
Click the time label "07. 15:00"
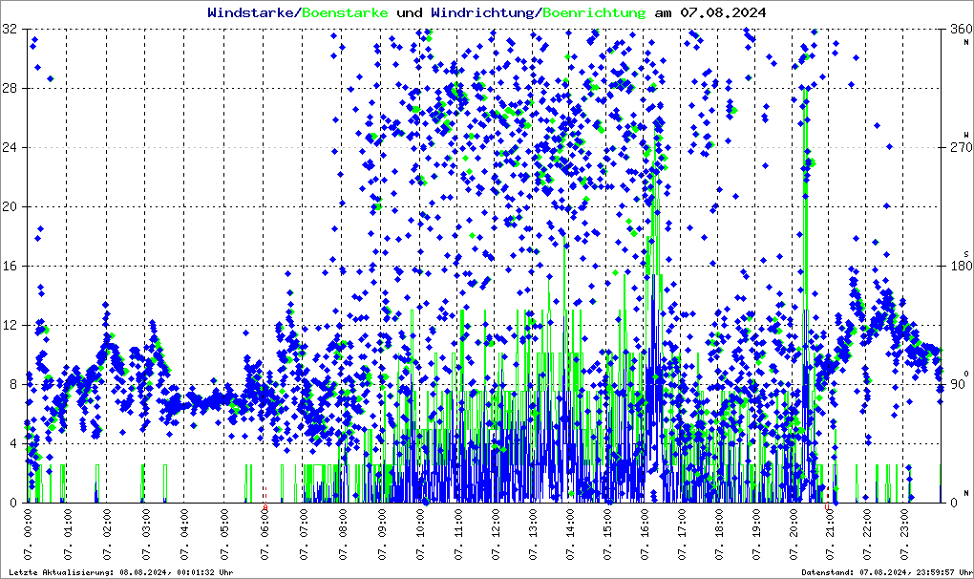[607, 534]
